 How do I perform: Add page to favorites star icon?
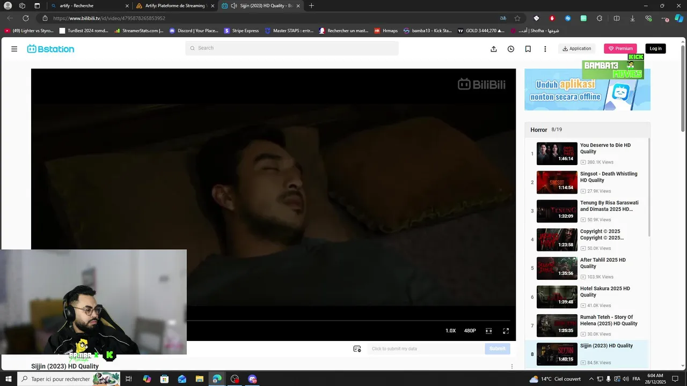coord(517,18)
